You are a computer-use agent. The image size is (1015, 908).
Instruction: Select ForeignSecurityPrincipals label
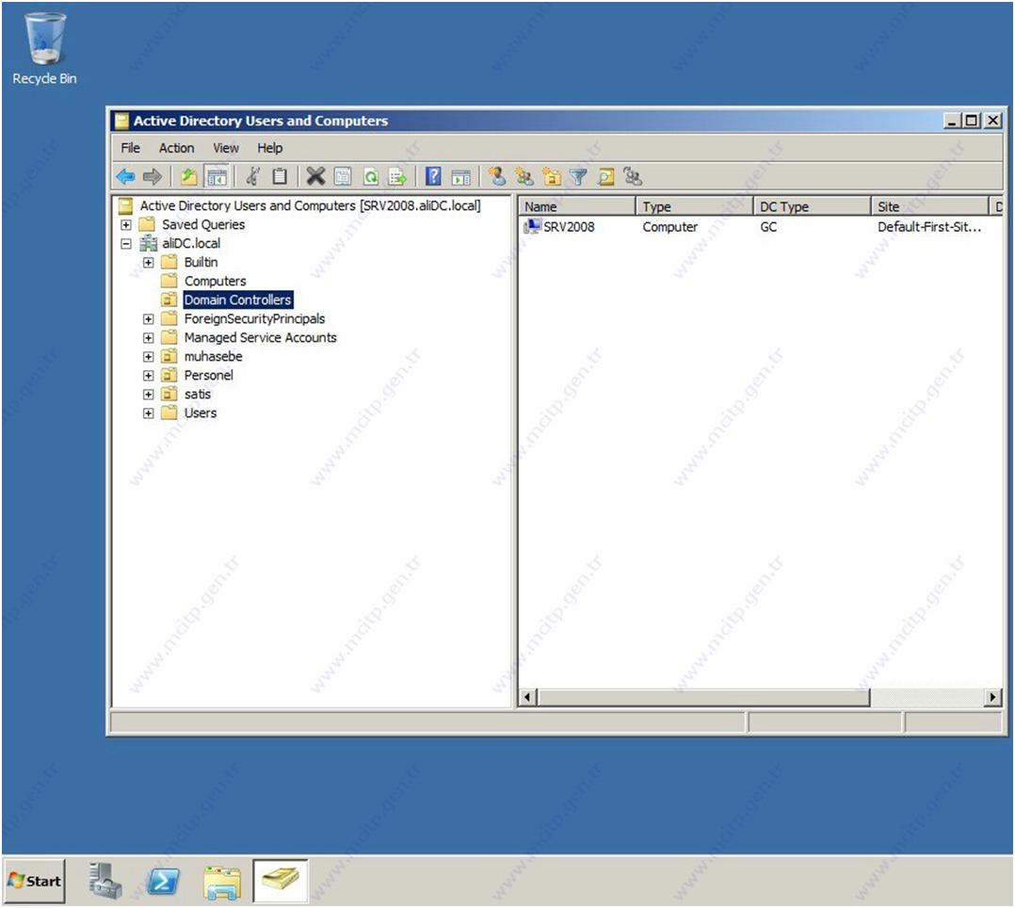(x=254, y=319)
